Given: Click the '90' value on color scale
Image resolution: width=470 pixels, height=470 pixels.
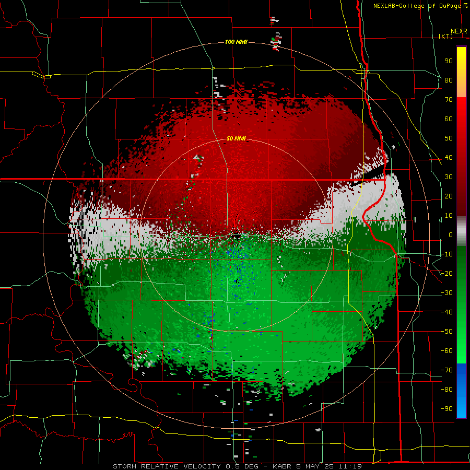Looking at the screenshot, I should 449,61.
